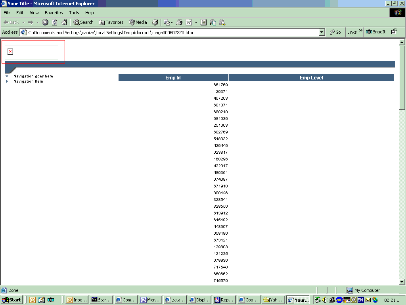Collapse the 'Navigation goes here' item
This screenshot has height=305, width=406.
click(7, 76)
